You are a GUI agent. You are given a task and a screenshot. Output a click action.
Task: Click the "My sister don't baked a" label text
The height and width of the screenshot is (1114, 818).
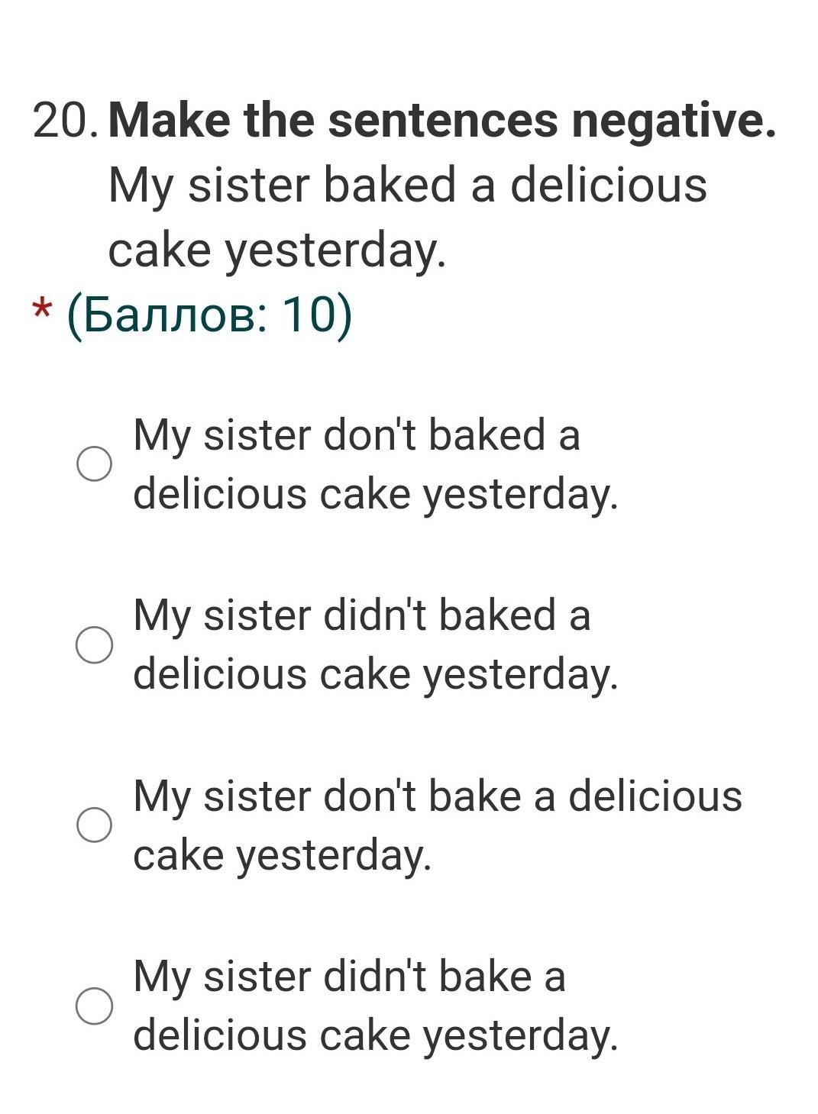coord(357,436)
